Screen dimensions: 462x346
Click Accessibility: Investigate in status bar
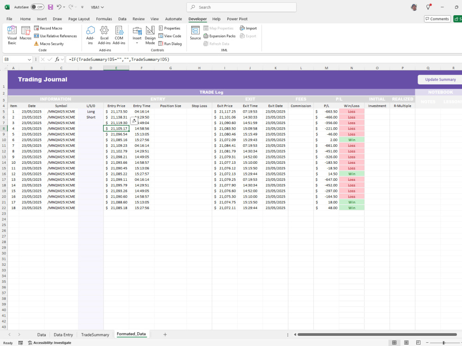(50, 343)
